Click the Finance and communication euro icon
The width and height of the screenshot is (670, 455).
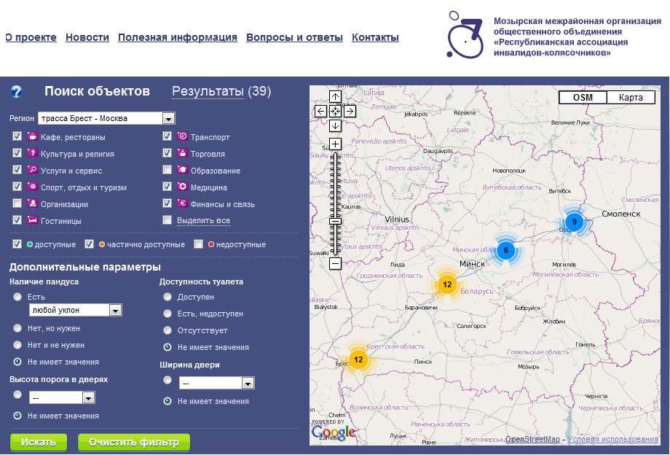coord(183,203)
